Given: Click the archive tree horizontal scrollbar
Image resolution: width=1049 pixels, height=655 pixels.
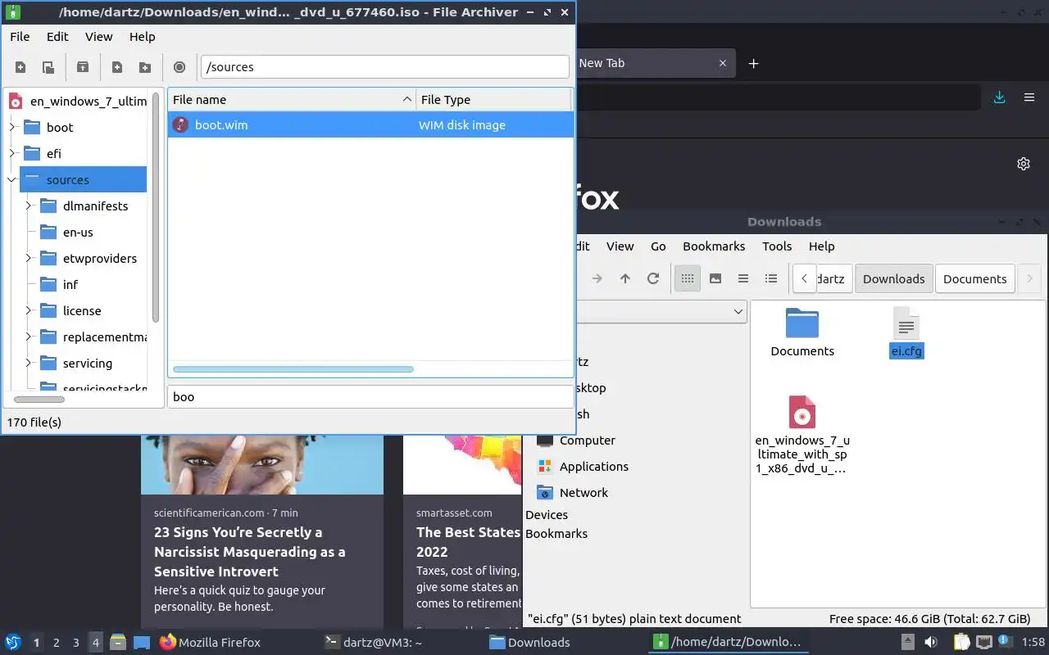Looking at the screenshot, I should tap(39, 400).
